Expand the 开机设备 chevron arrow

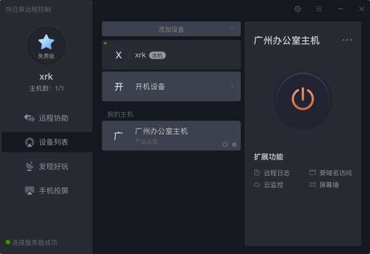tap(232, 87)
